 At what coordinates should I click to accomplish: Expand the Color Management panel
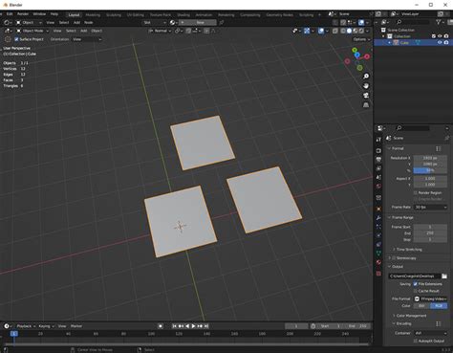click(x=409, y=316)
